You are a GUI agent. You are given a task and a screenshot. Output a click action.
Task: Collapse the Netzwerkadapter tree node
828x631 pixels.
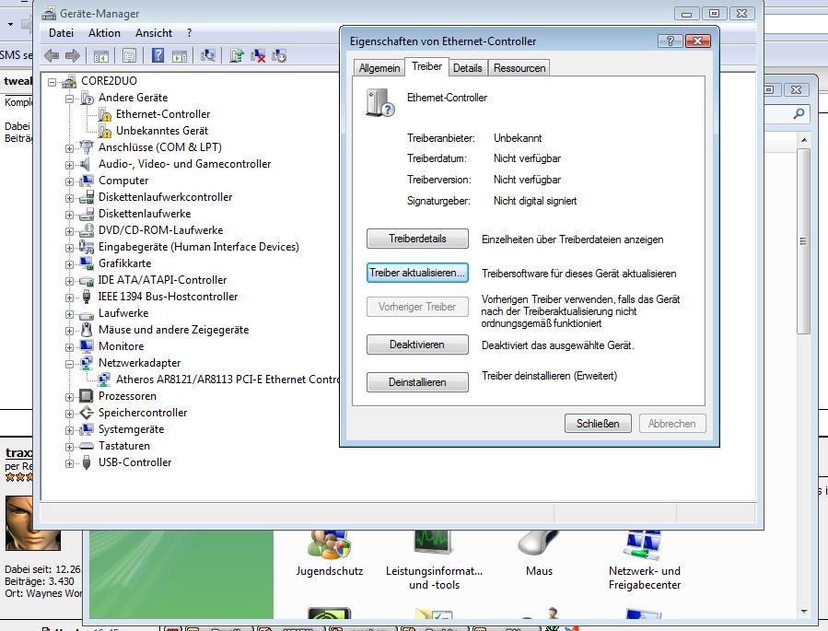[69, 363]
